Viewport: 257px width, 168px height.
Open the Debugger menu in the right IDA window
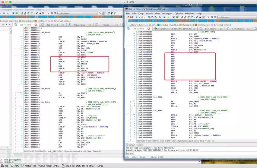(167, 13)
